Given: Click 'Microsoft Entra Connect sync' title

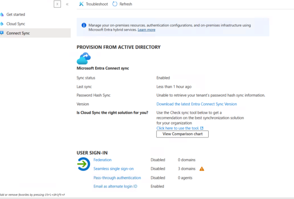Looking at the screenshot, I should pos(103,68).
